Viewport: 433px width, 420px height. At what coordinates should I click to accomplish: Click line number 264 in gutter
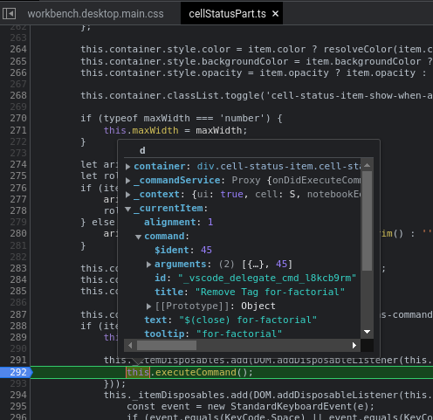(x=18, y=49)
